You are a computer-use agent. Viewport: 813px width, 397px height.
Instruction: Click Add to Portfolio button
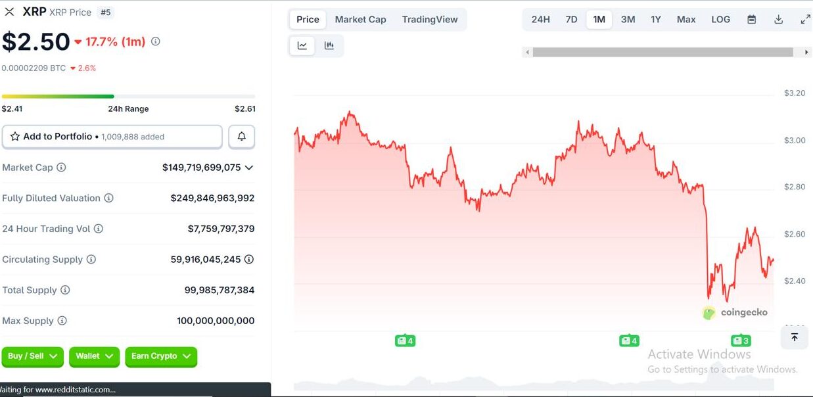tap(112, 137)
